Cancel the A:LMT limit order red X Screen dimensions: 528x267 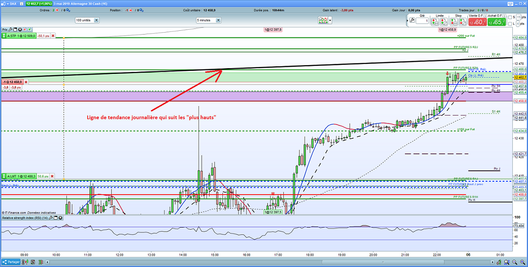click(53, 176)
